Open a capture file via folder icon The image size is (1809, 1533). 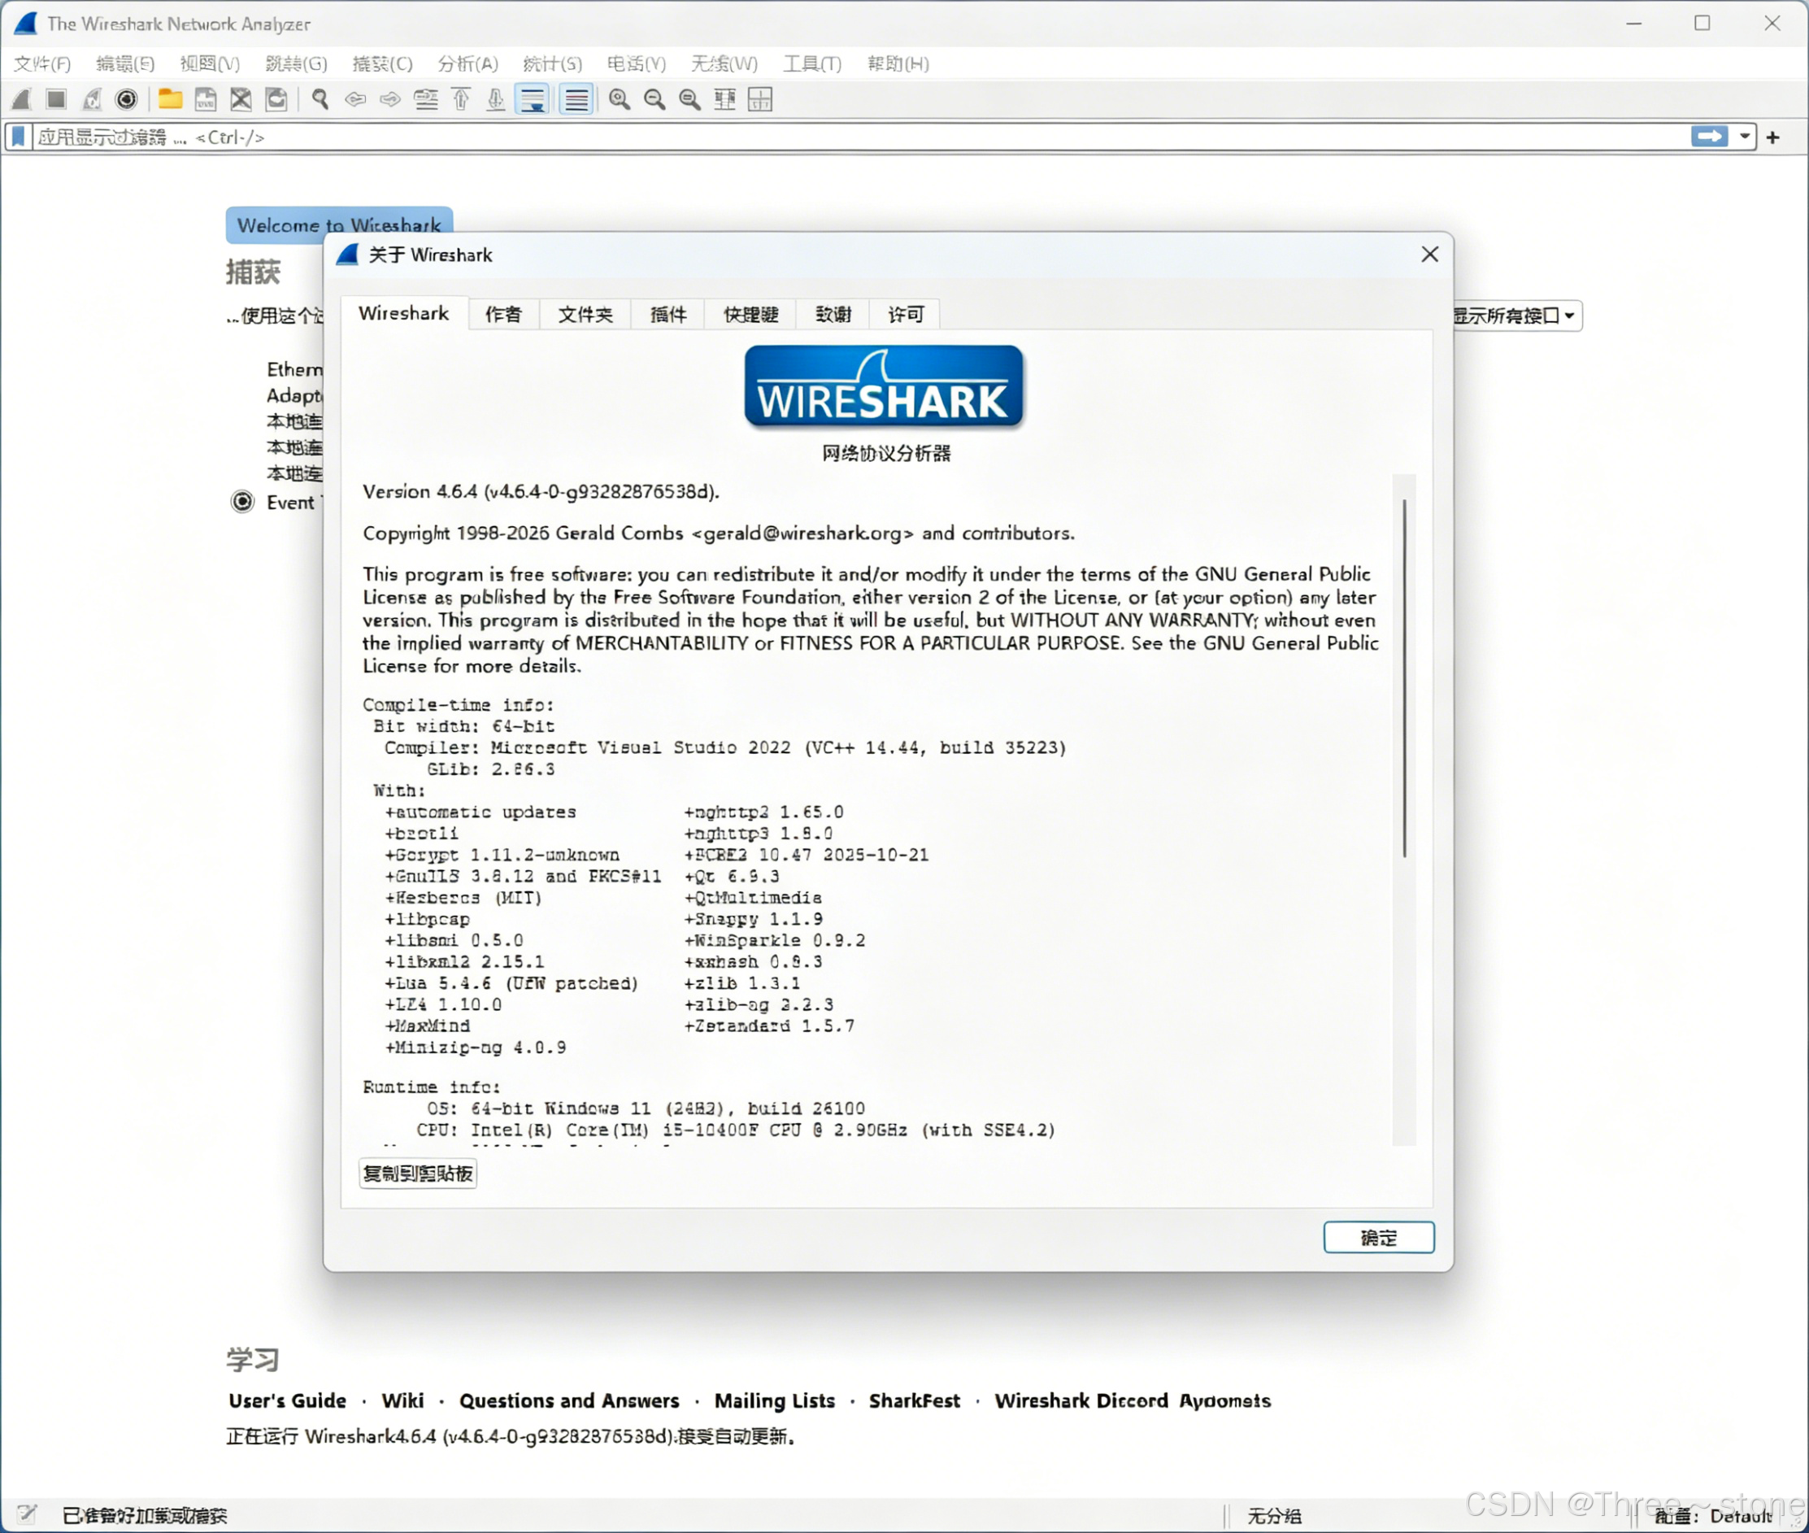pos(170,99)
